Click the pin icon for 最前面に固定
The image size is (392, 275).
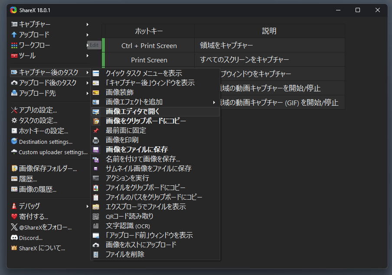(96, 130)
